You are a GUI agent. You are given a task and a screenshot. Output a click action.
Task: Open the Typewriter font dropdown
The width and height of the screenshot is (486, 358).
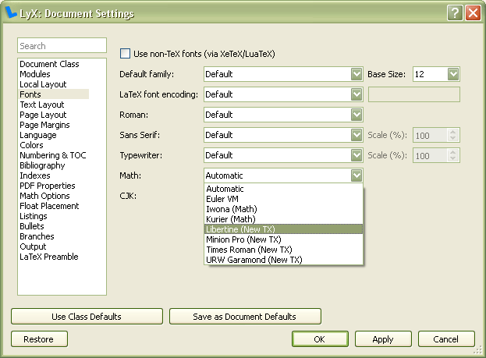pos(283,155)
